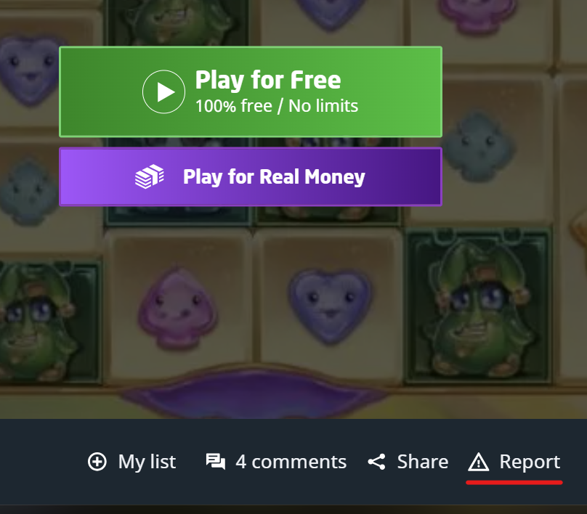Select the Share text label

[x=423, y=462]
